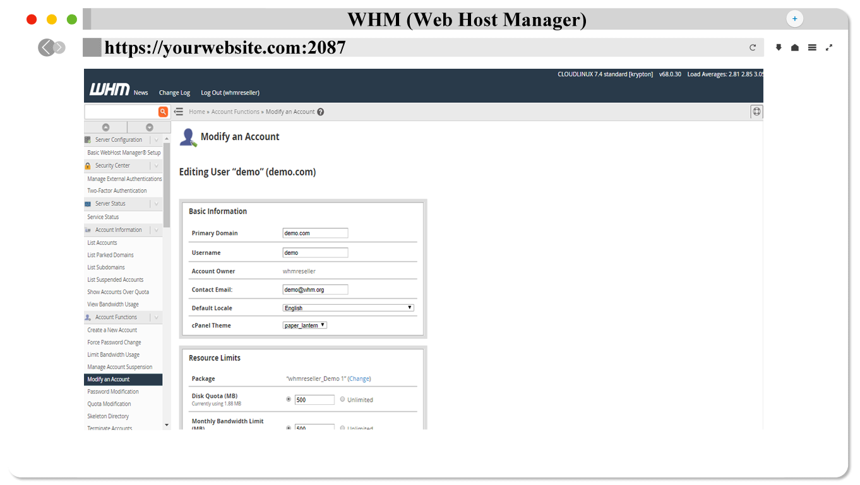The height and width of the screenshot is (485, 860).
Task: Click the fullscreen expand arrows icon
Action: [829, 47]
